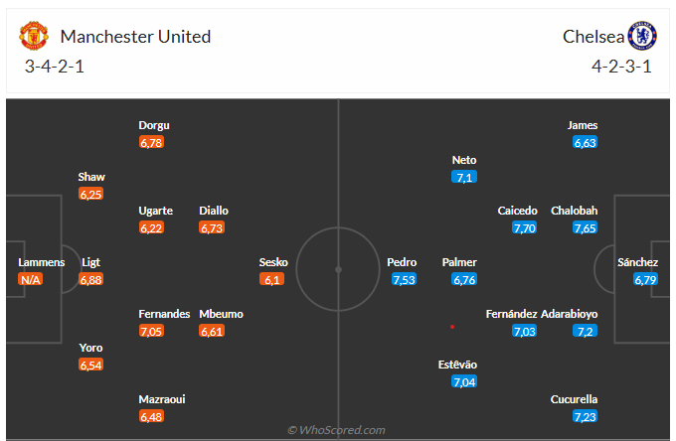
Task: Click Neto's 7.1 rating badge
Action: (x=464, y=177)
